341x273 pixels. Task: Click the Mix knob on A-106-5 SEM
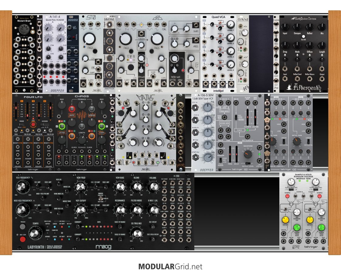(x=208, y=157)
